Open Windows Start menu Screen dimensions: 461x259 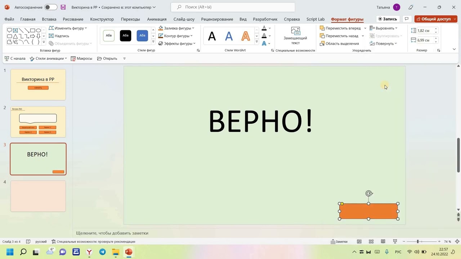pyautogui.click(x=10, y=252)
